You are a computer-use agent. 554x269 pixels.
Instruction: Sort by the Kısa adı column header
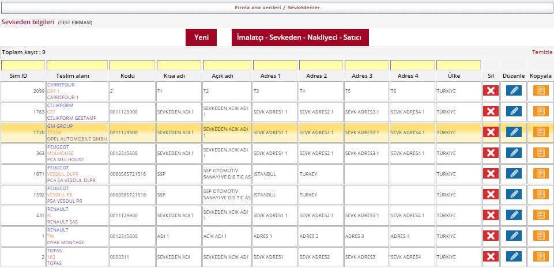(x=179, y=76)
